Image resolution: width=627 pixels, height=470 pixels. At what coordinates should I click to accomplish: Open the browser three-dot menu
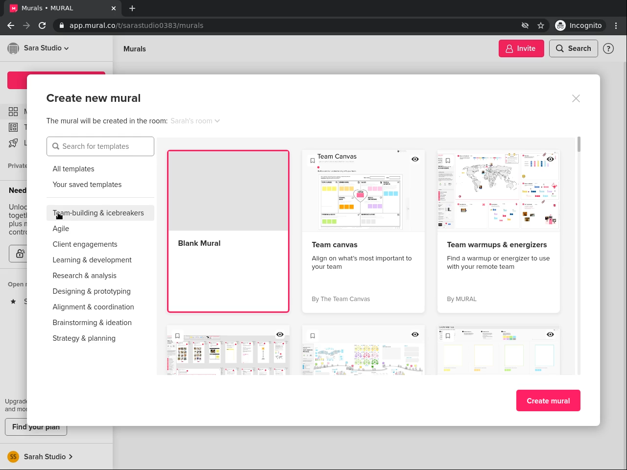616,25
